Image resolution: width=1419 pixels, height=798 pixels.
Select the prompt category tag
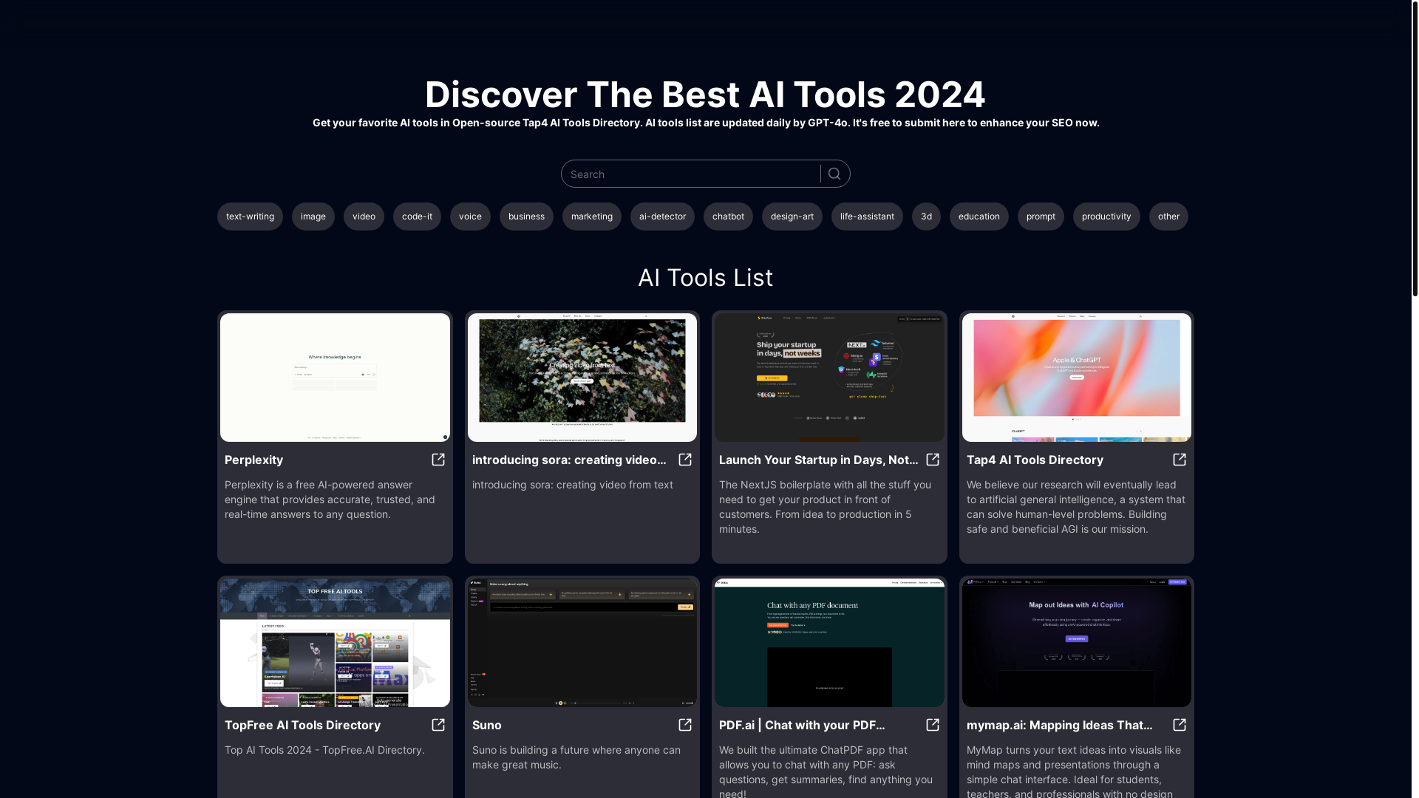point(1041,216)
